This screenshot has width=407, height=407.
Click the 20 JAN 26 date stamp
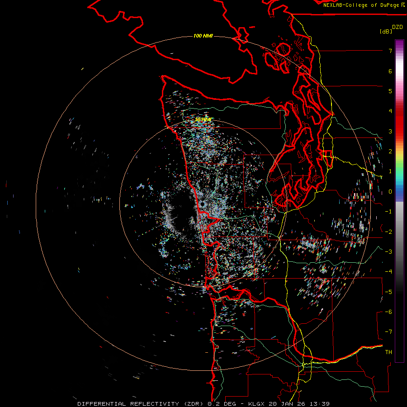(x=287, y=404)
